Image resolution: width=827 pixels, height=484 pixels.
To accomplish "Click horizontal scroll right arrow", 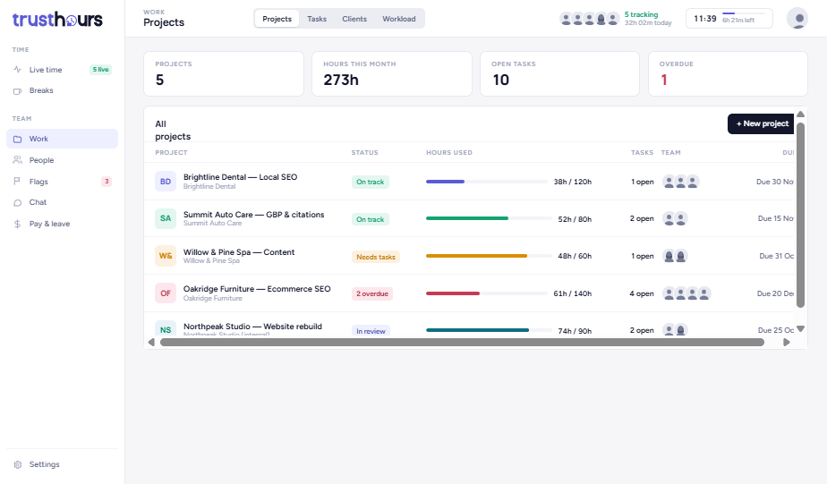I will (787, 343).
